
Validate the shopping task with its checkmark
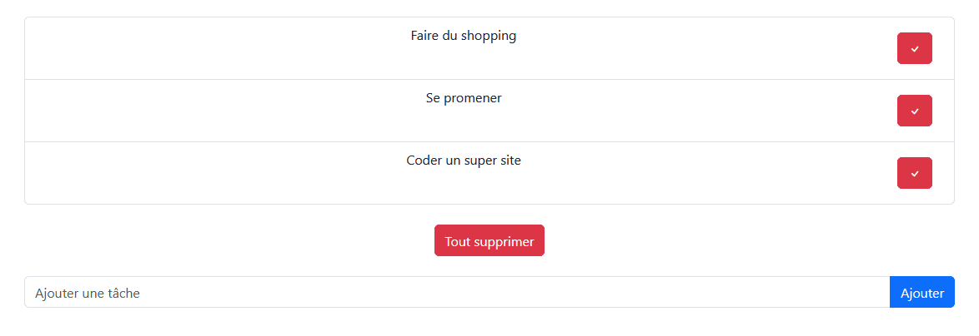click(x=914, y=48)
